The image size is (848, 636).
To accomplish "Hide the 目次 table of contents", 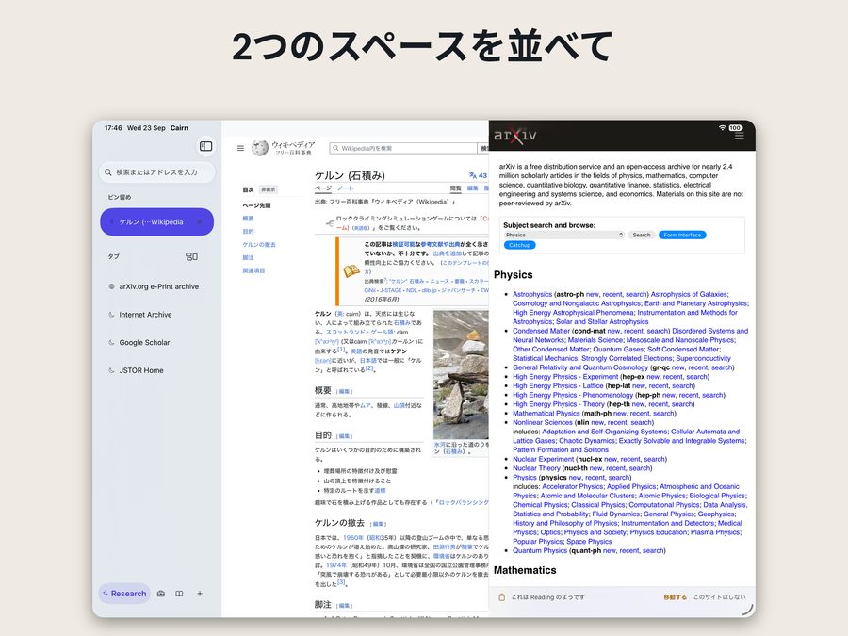I will (x=269, y=189).
